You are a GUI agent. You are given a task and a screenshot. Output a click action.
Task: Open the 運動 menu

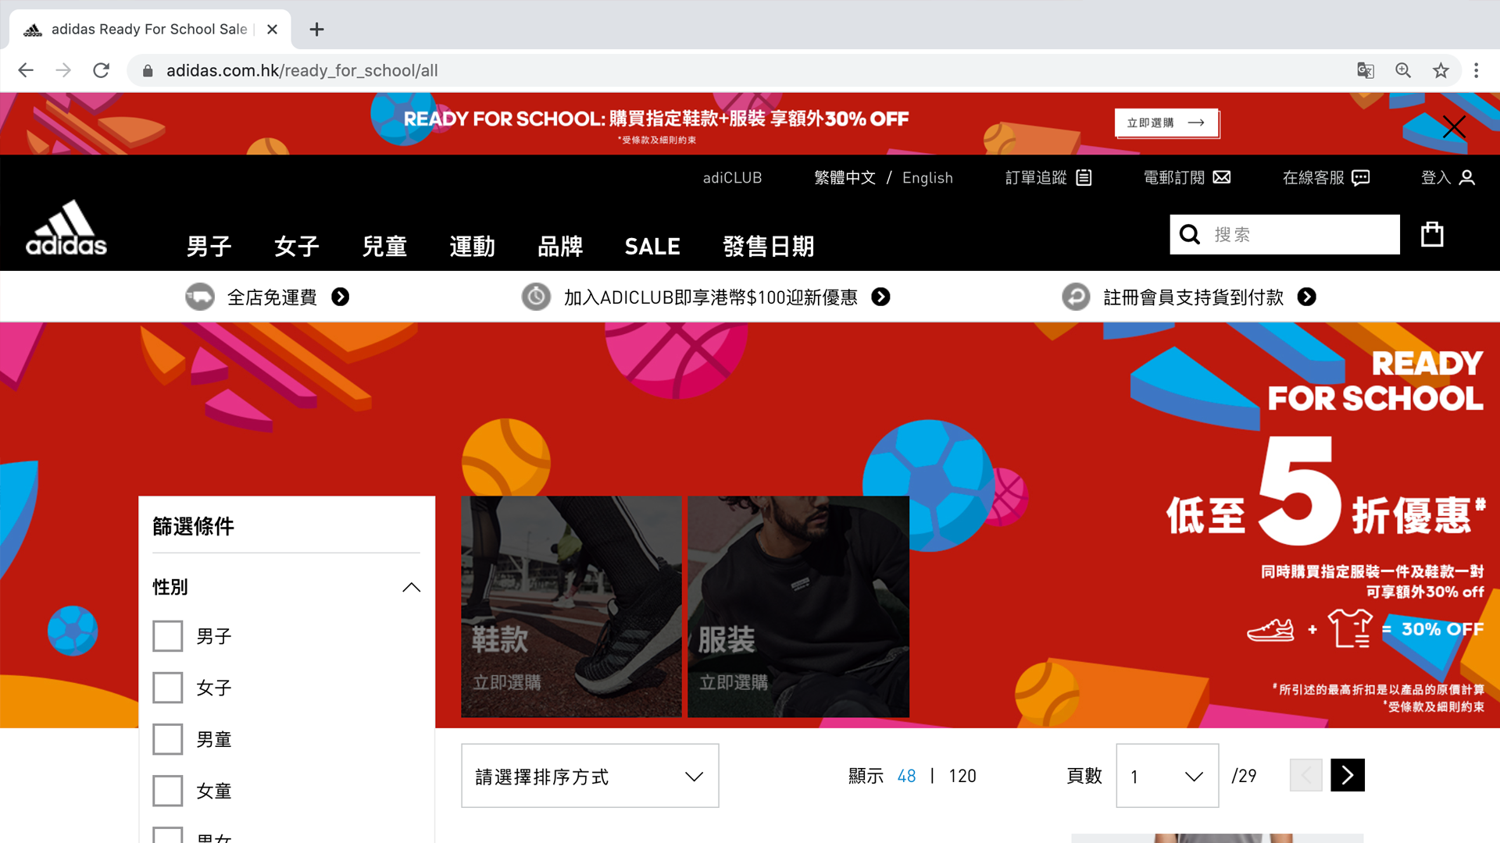click(472, 247)
